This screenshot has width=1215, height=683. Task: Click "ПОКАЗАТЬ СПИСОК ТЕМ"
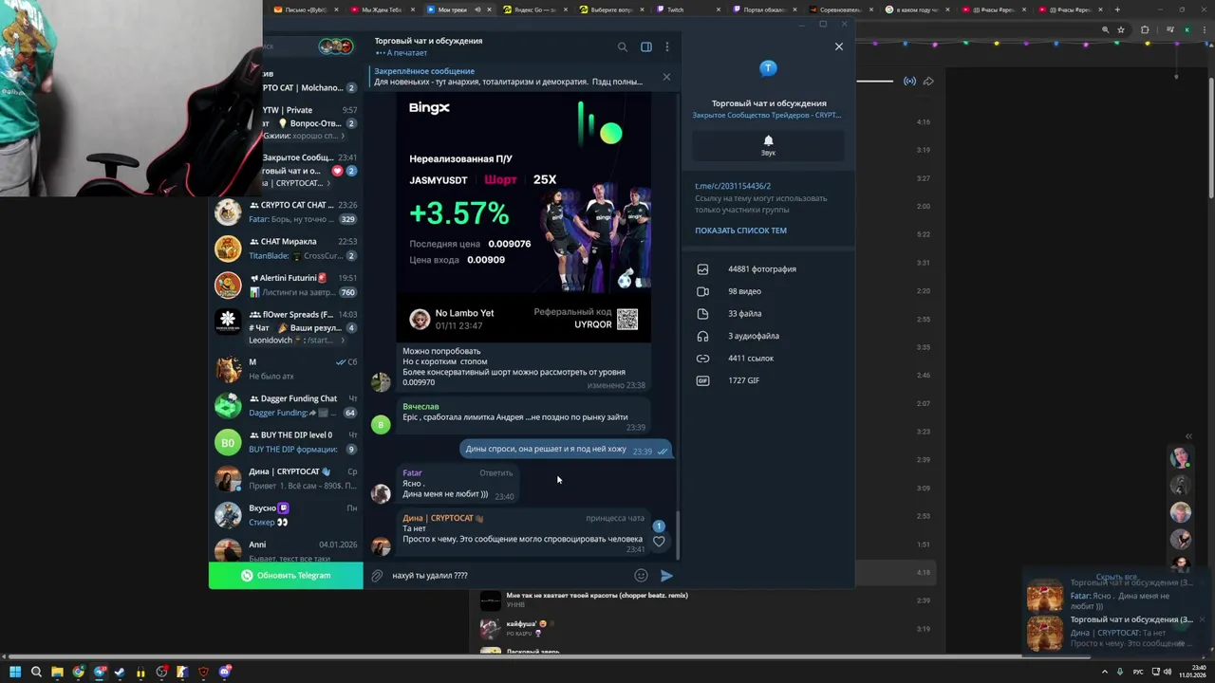tap(740, 231)
